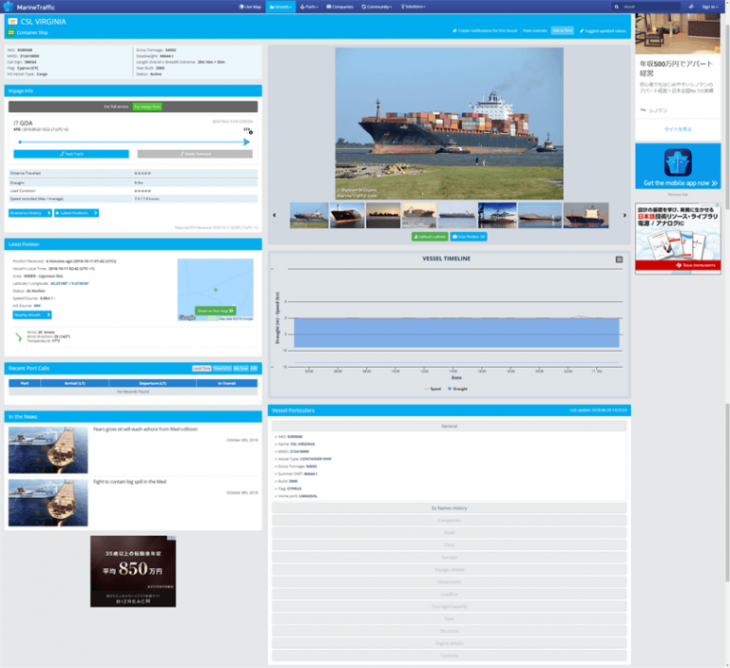The width and height of the screenshot is (730, 668).
Task: Click the Get the mobile app now banner
Action: click(x=678, y=166)
